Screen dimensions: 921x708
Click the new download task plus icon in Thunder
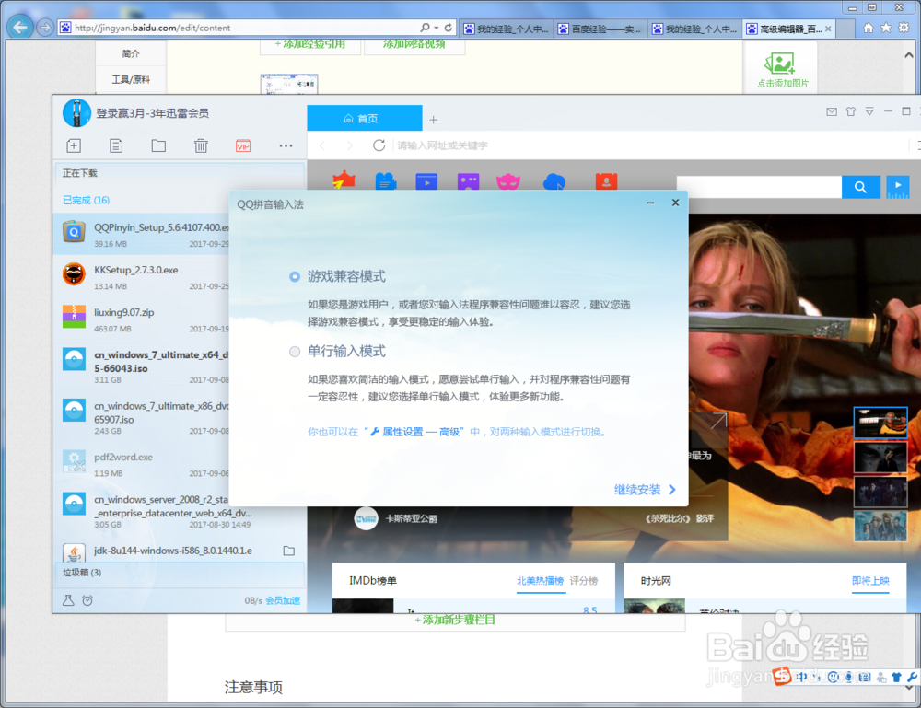coord(74,145)
